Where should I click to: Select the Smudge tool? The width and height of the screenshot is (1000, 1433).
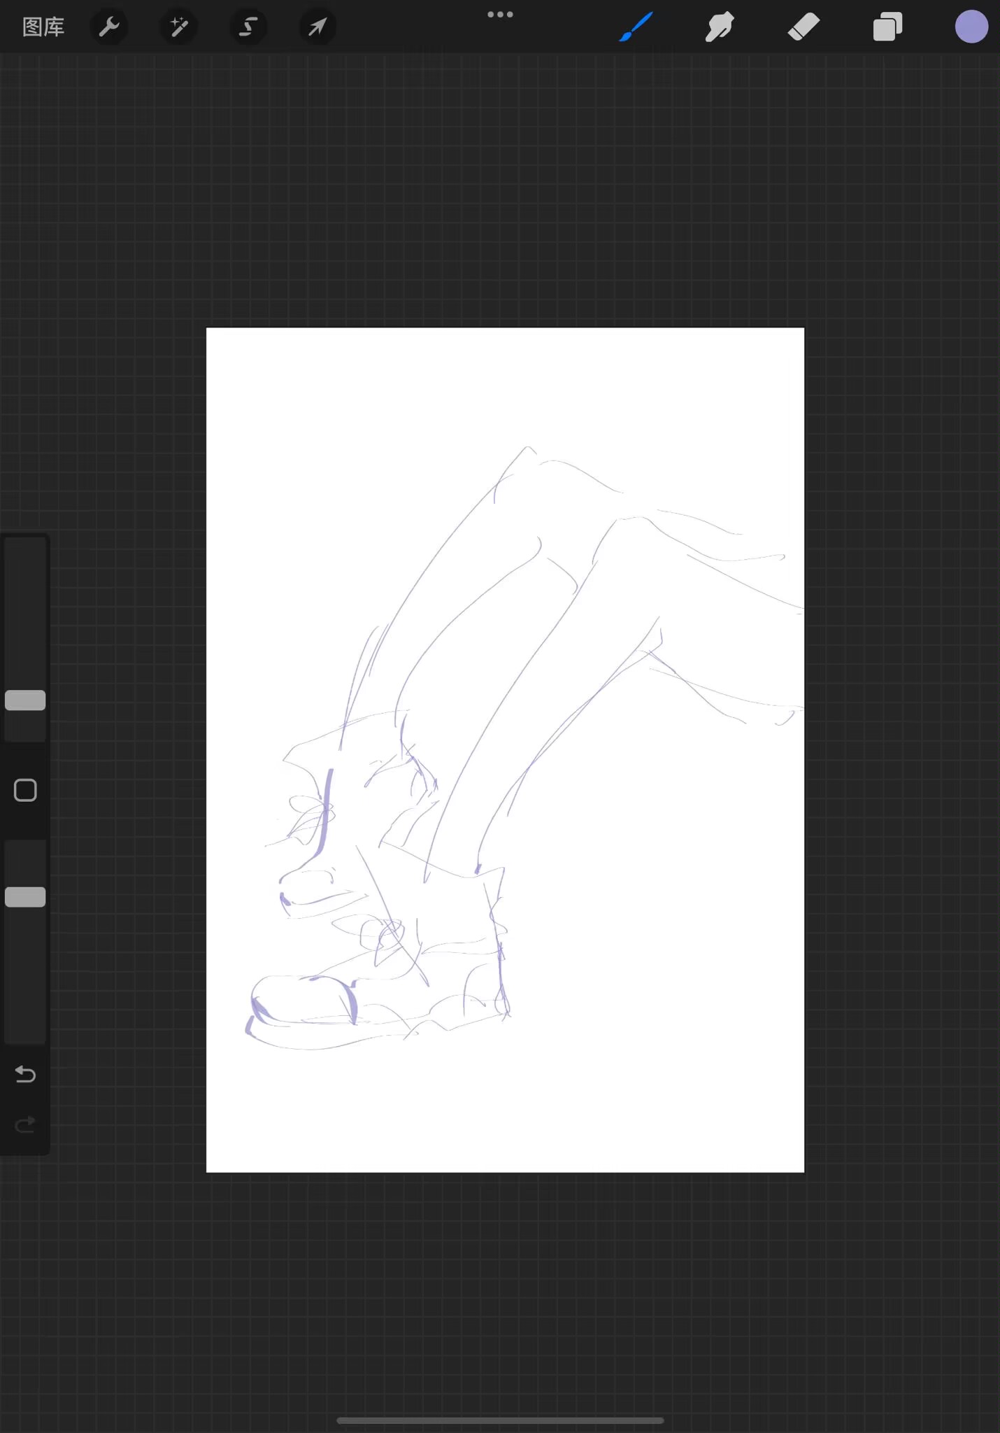[x=720, y=27]
